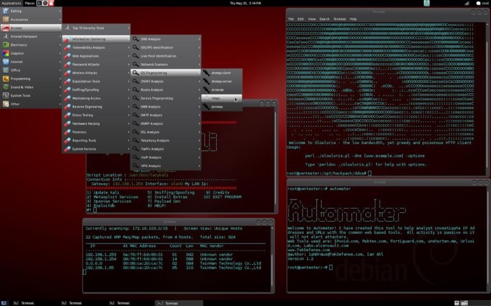The image size is (491, 306).
Task: Select Stress Testing menu entry
Action: point(96,115)
